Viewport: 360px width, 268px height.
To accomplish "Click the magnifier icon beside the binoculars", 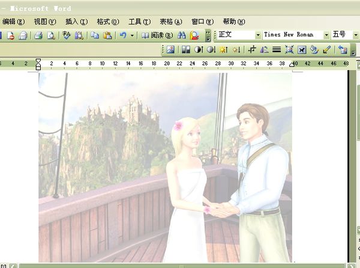I will click(194, 35).
